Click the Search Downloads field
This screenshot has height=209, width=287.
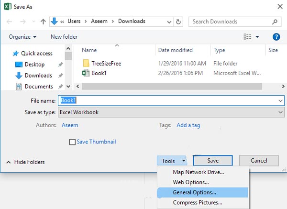[x=235, y=22]
